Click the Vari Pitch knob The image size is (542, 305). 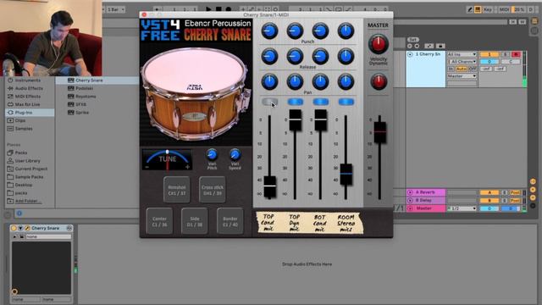[x=212, y=154]
